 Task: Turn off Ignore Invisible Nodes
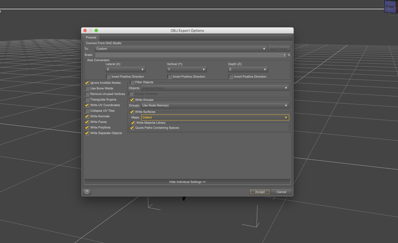(x=87, y=83)
